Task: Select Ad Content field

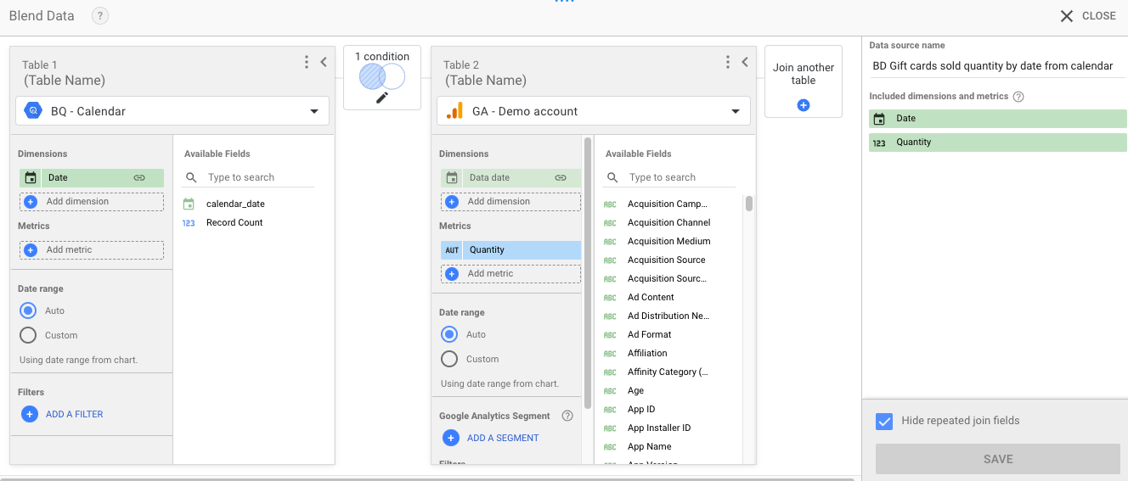Action: coord(651,297)
